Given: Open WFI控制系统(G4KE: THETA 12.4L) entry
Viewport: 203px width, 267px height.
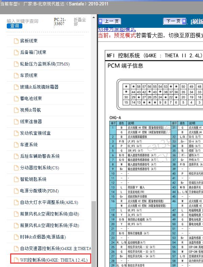Looking at the screenshot, I should [54, 260].
